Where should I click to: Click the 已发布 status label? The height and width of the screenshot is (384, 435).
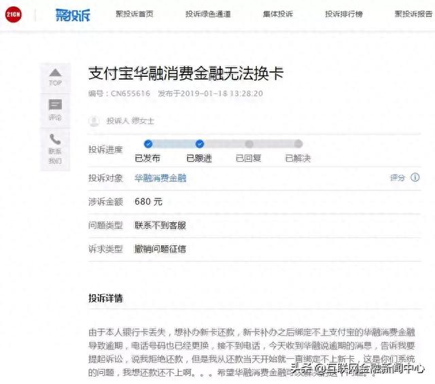147,158
